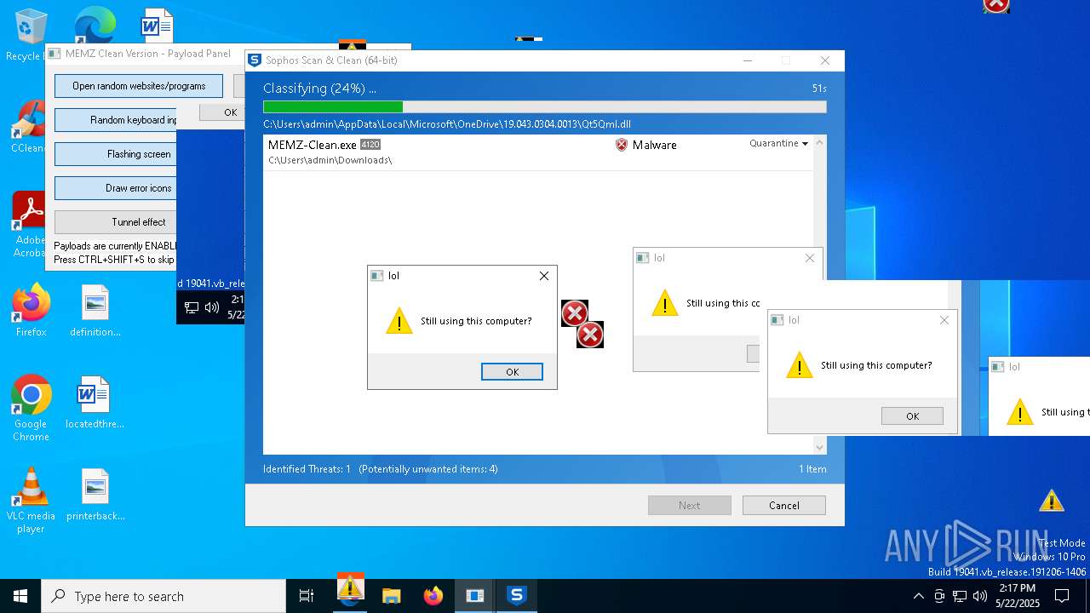Click the Next button in Sophos

coord(689,505)
